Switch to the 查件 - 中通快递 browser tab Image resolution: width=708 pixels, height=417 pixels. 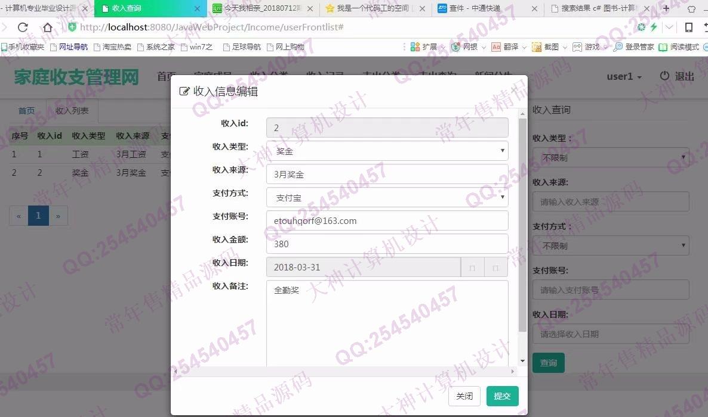tap(484, 8)
